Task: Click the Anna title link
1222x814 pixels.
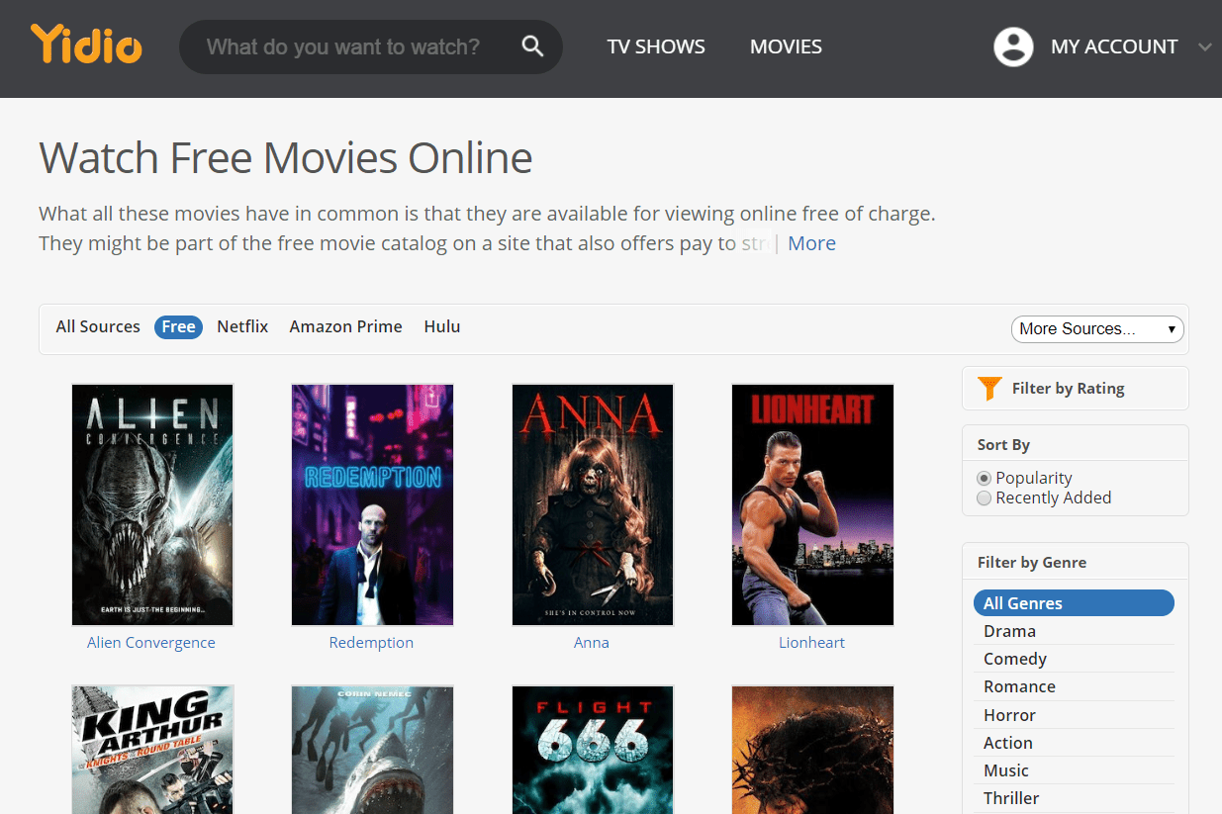Action: tap(592, 643)
